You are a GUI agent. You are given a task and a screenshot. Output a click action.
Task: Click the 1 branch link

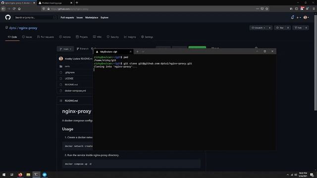tap(82, 49)
